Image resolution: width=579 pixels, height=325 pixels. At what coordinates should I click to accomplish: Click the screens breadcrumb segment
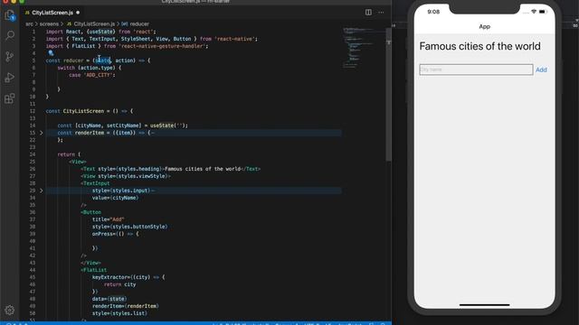[49, 24]
